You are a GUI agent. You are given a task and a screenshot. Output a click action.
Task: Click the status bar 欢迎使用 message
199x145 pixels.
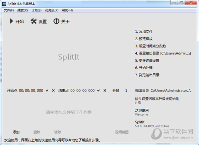pos(52,140)
